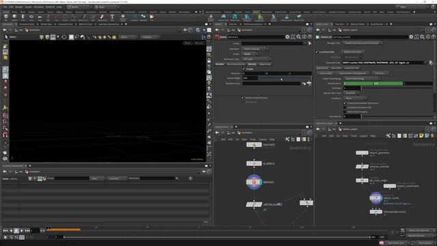Viewport: 437px width, 246px height.
Task: Select the Tube shelf tool
Action: pos(23,18)
